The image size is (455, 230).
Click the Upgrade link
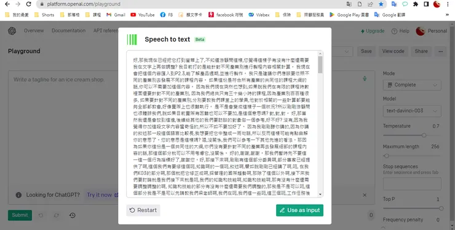pyautogui.click(x=373, y=31)
